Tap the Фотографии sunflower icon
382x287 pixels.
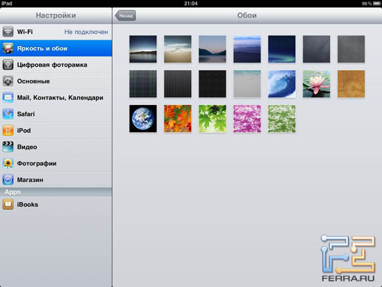tap(8, 163)
